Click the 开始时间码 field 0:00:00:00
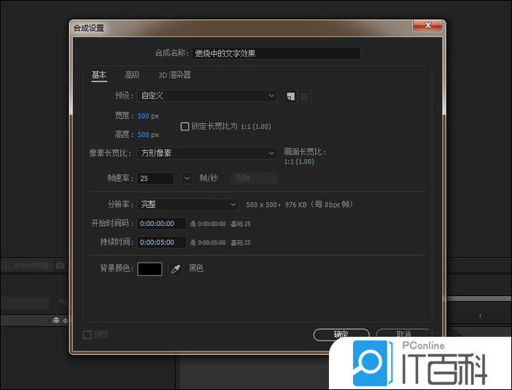 162,224
